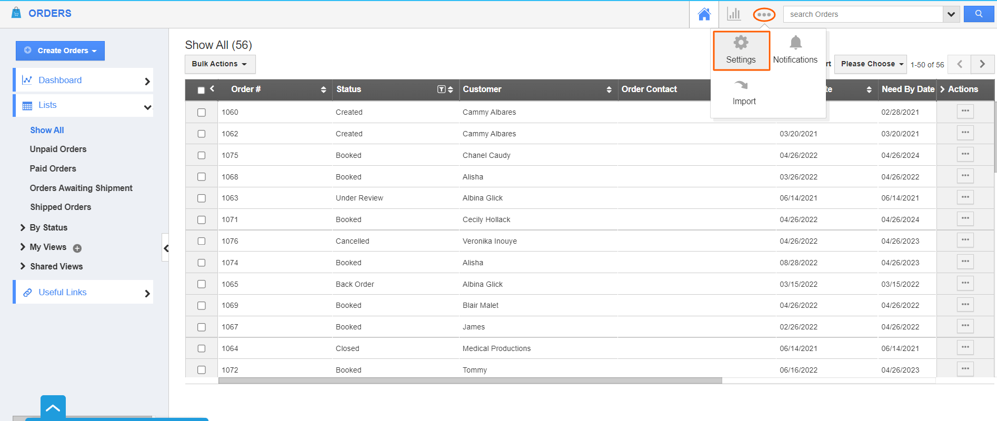This screenshot has height=421, width=997.
Task: Open Shipped Orders list
Action: [61, 207]
